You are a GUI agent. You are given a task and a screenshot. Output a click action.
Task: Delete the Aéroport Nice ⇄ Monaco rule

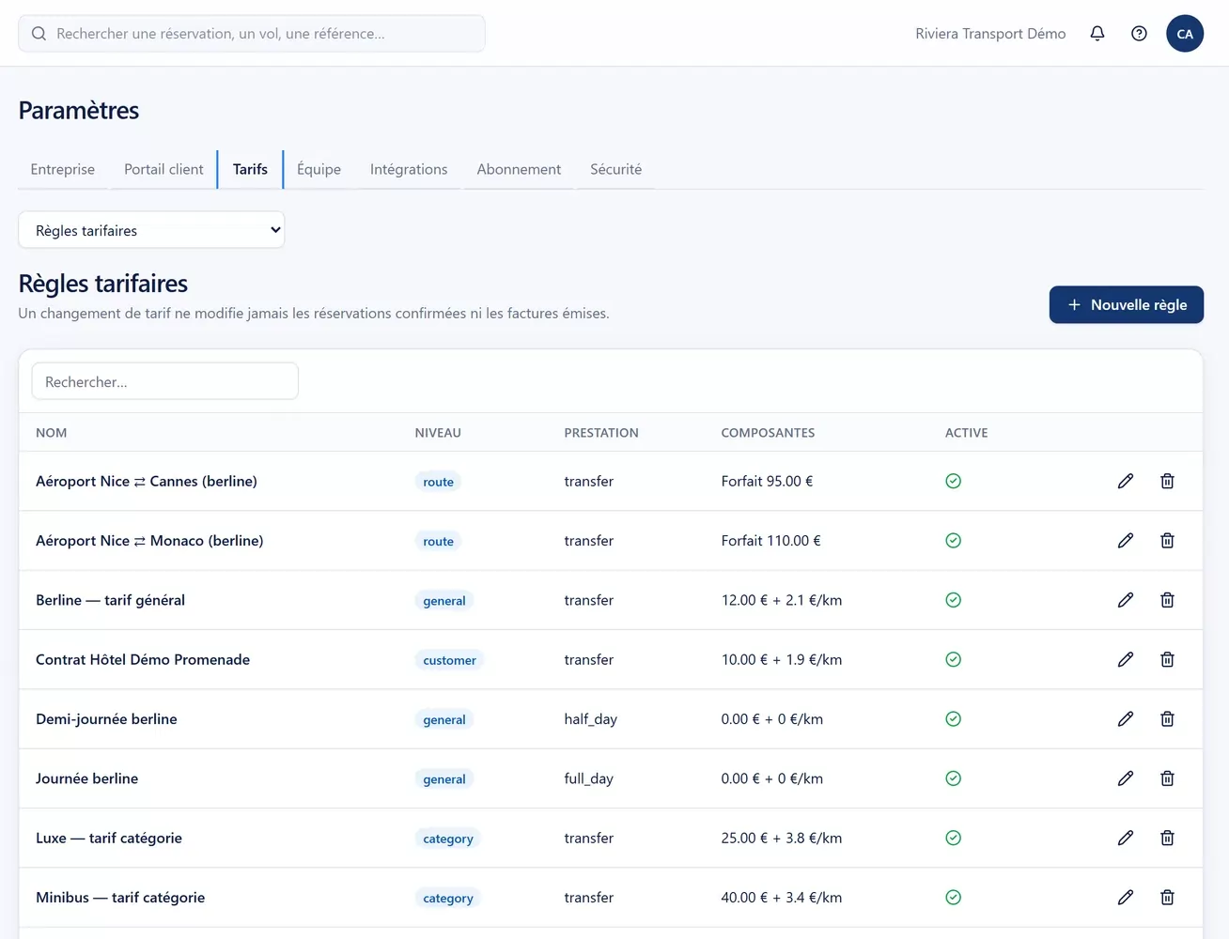(x=1167, y=540)
